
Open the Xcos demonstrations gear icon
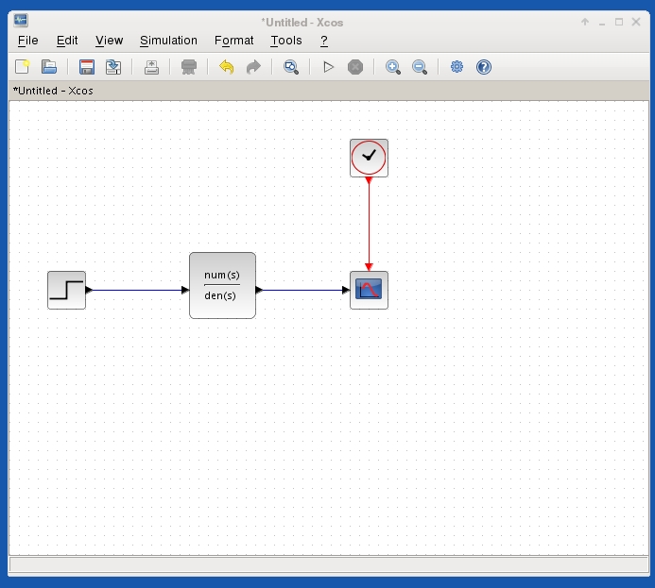(x=457, y=67)
